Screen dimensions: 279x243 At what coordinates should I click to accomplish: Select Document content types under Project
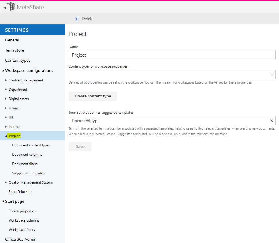pyautogui.click(x=31, y=145)
